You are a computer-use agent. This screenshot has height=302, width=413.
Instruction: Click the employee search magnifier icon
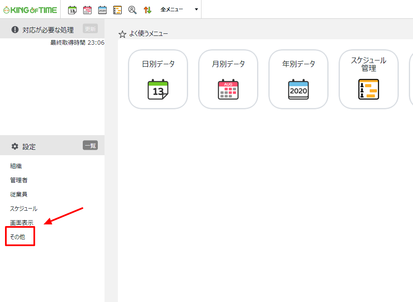[x=132, y=10]
